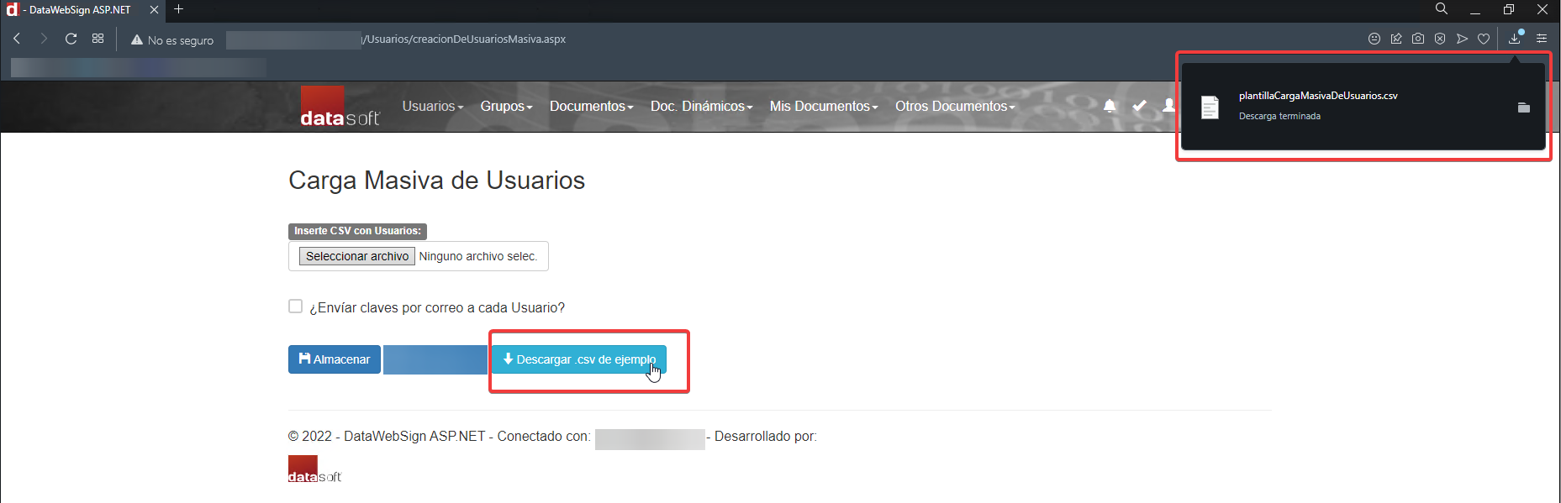Click the send flow arrow icon
Screen dimensions: 1561x503
1462,39
